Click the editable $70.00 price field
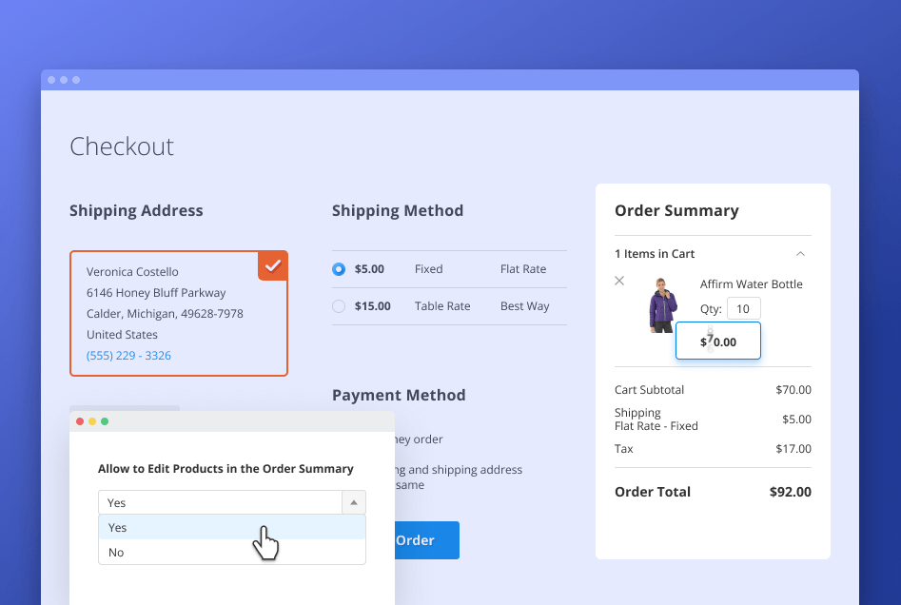The image size is (901, 605). tap(717, 341)
